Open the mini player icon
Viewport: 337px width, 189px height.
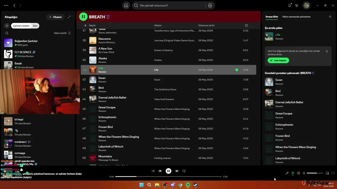tap(327, 173)
